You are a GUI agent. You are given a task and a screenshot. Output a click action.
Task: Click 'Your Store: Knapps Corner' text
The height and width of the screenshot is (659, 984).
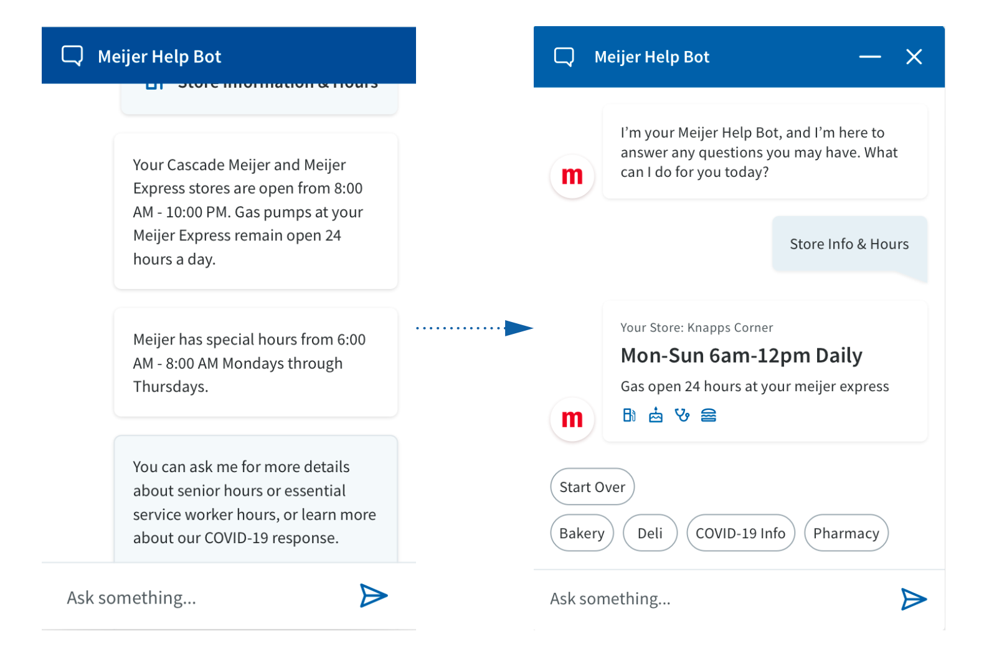point(696,328)
